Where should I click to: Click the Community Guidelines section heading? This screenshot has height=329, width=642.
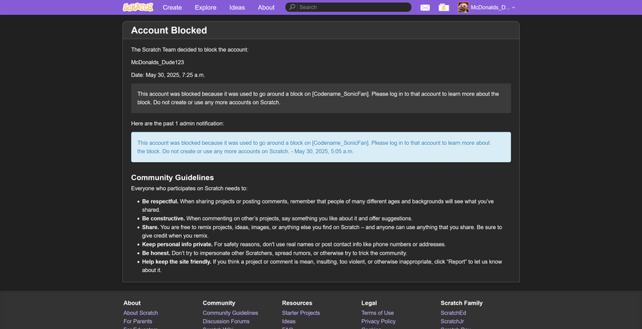pyautogui.click(x=173, y=178)
